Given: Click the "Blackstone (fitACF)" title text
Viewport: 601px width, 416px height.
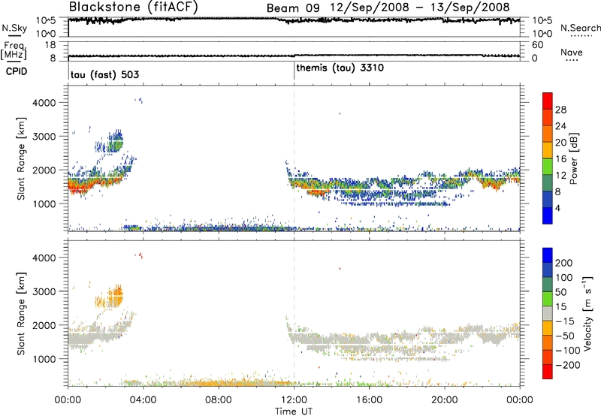Looking at the screenshot, I should pos(134,7).
